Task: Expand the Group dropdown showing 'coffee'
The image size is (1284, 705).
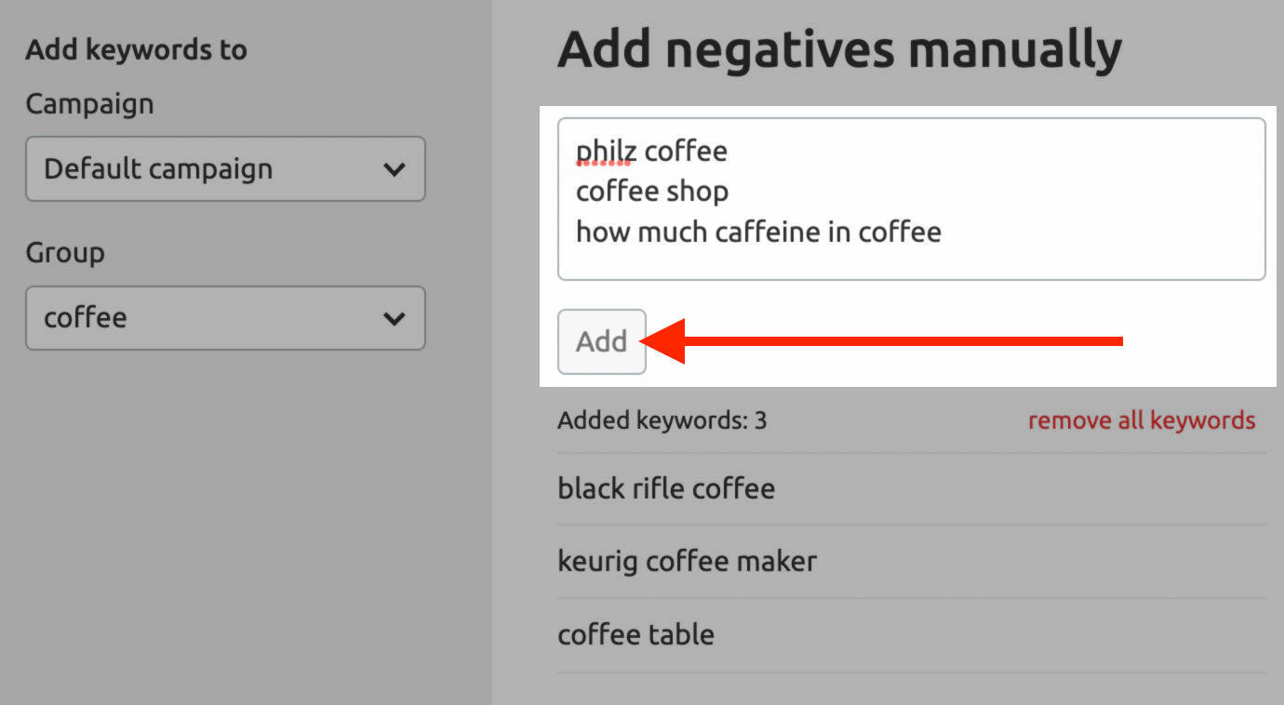Action: click(225, 318)
